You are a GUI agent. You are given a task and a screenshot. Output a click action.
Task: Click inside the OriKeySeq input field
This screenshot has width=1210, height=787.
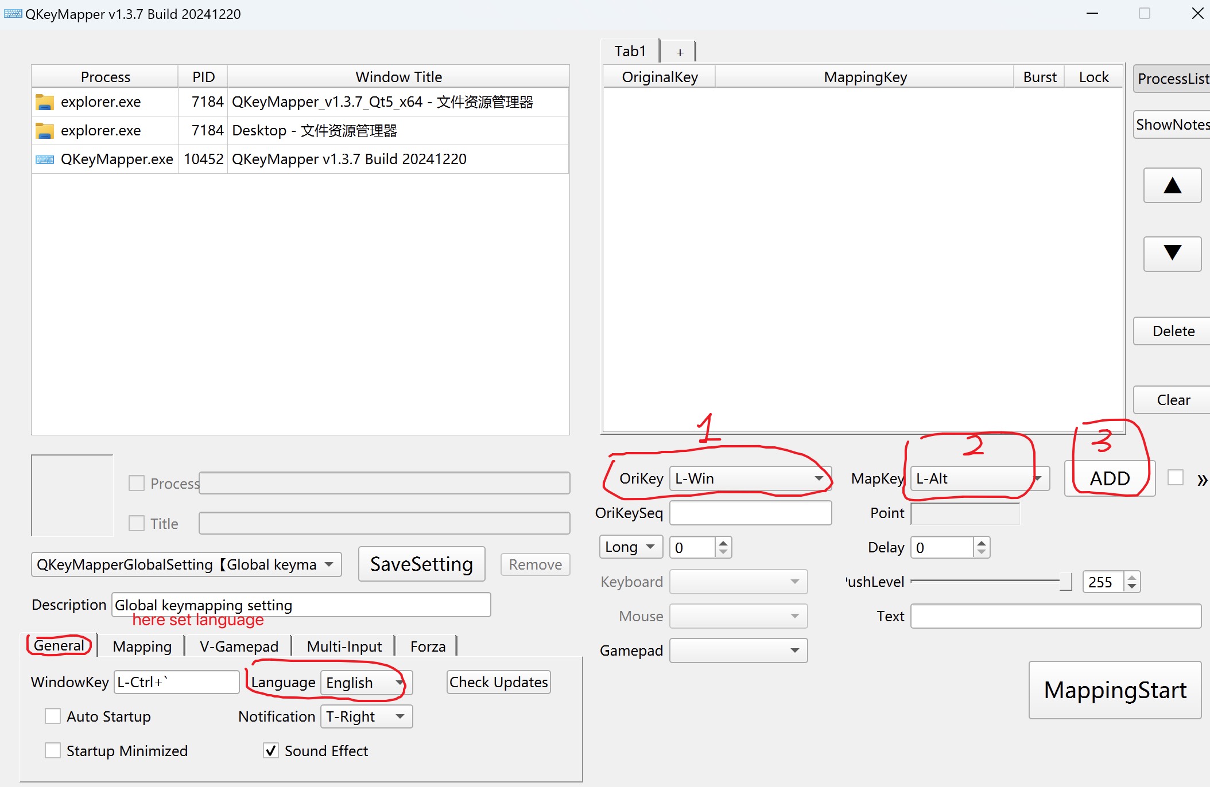pos(750,513)
